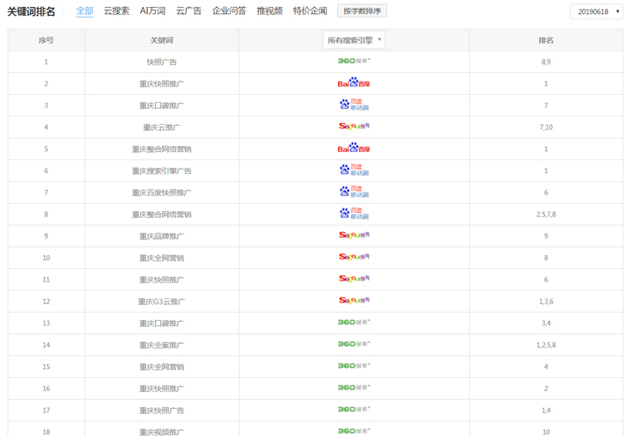The image size is (634, 436).
Task: Go to the 云广告 tab
Action: coord(188,11)
